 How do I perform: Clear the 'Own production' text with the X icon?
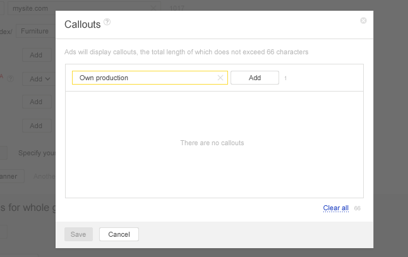tap(220, 78)
